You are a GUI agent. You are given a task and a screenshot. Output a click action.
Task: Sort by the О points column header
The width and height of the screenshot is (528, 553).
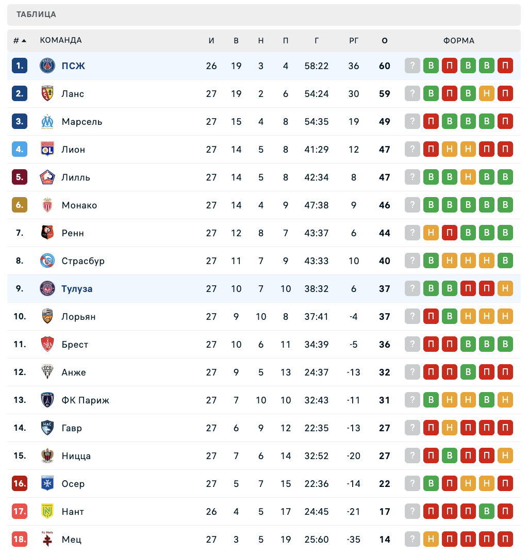[385, 41]
